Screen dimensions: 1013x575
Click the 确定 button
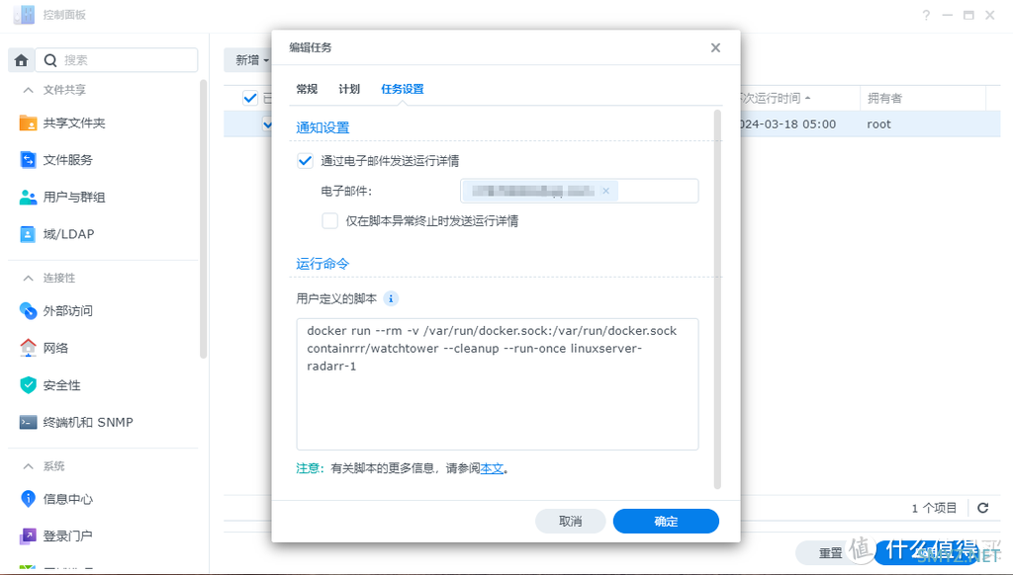click(x=666, y=522)
